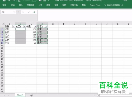Open the Insert Function fx dialog
This screenshot has height=97, width=132.
[x=34, y=12]
